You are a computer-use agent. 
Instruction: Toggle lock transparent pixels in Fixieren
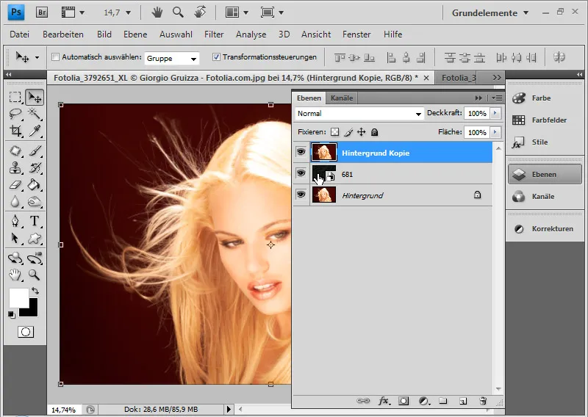tap(335, 132)
